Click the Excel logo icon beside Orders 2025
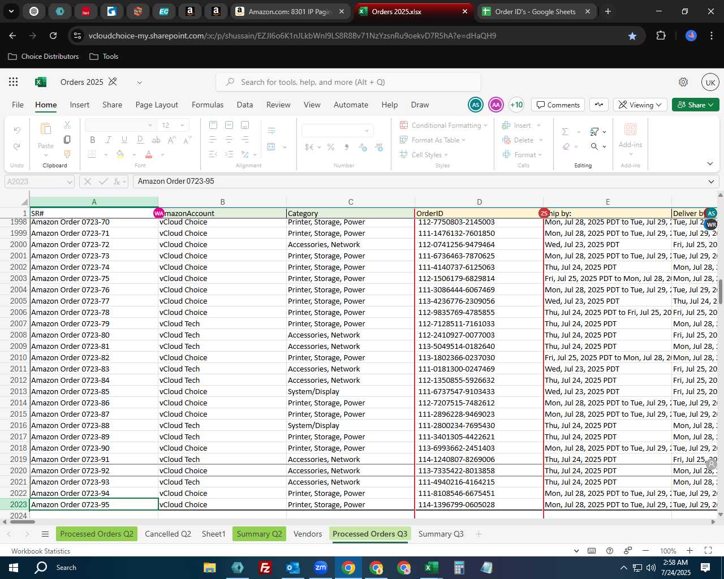This screenshot has height=579, width=724. click(41, 82)
